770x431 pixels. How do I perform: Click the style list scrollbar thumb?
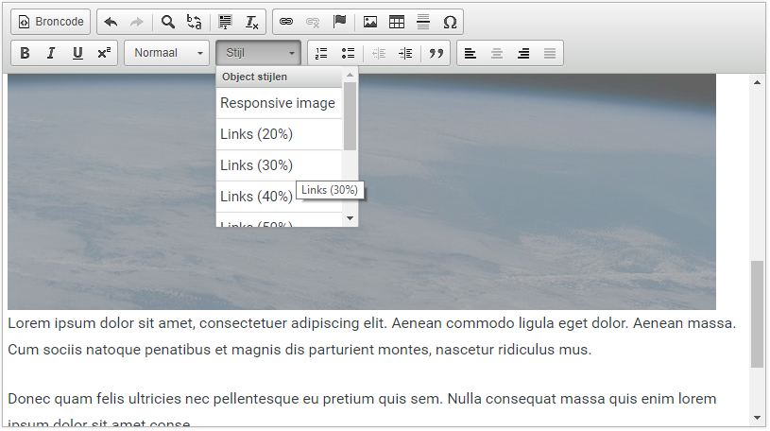(350, 116)
